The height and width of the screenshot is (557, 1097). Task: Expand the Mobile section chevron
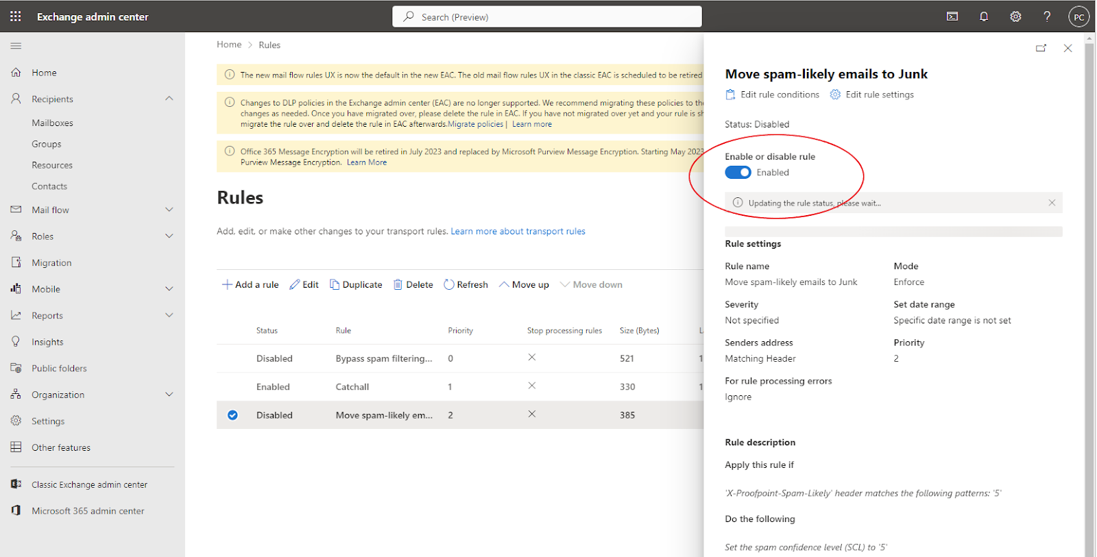coord(169,288)
